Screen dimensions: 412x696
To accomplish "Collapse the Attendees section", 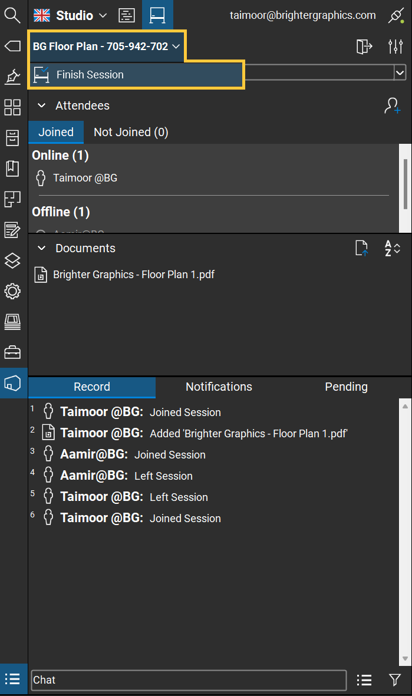I will (42, 105).
